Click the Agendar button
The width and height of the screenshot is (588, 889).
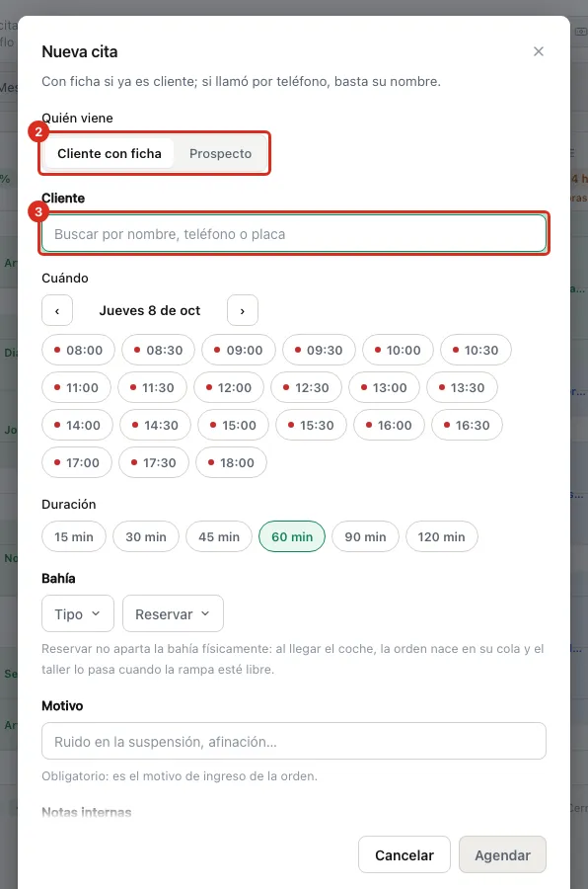point(502,854)
